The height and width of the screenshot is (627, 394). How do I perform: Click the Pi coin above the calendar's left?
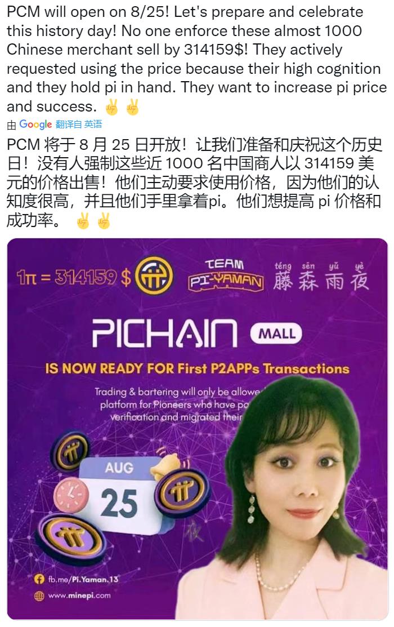(70, 451)
